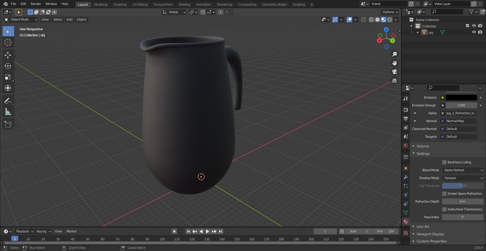This screenshot has height=251, width=486.
Task: Expand the Line Art panel
Action: pos(423,226)
